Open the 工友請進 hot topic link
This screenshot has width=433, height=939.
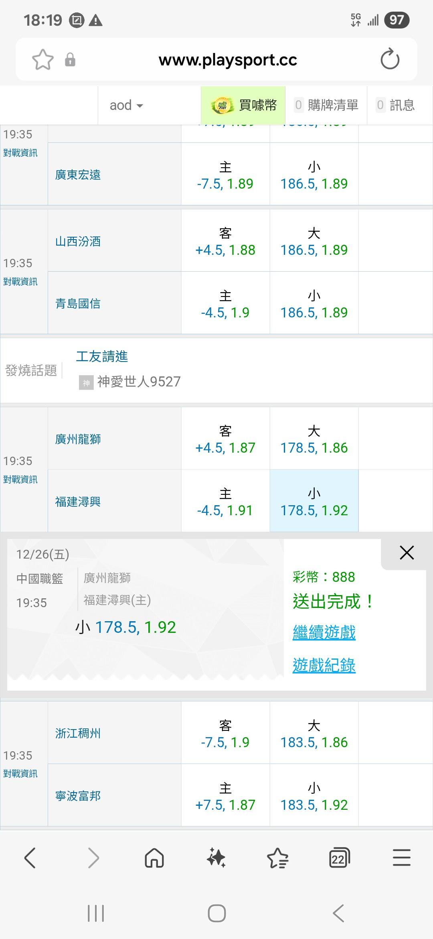pyautogui.click(x=102, y=356)
